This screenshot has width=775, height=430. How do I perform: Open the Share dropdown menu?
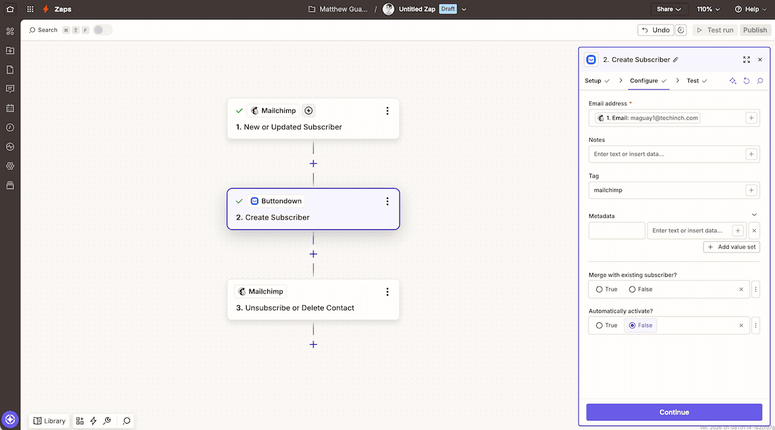(668, 8)
